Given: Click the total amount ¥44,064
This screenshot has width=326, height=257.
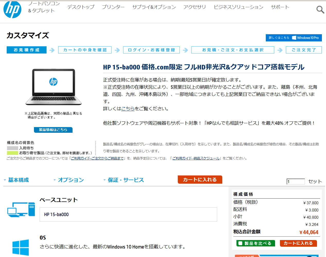Looking at the screenshot, I should [309, 232].
